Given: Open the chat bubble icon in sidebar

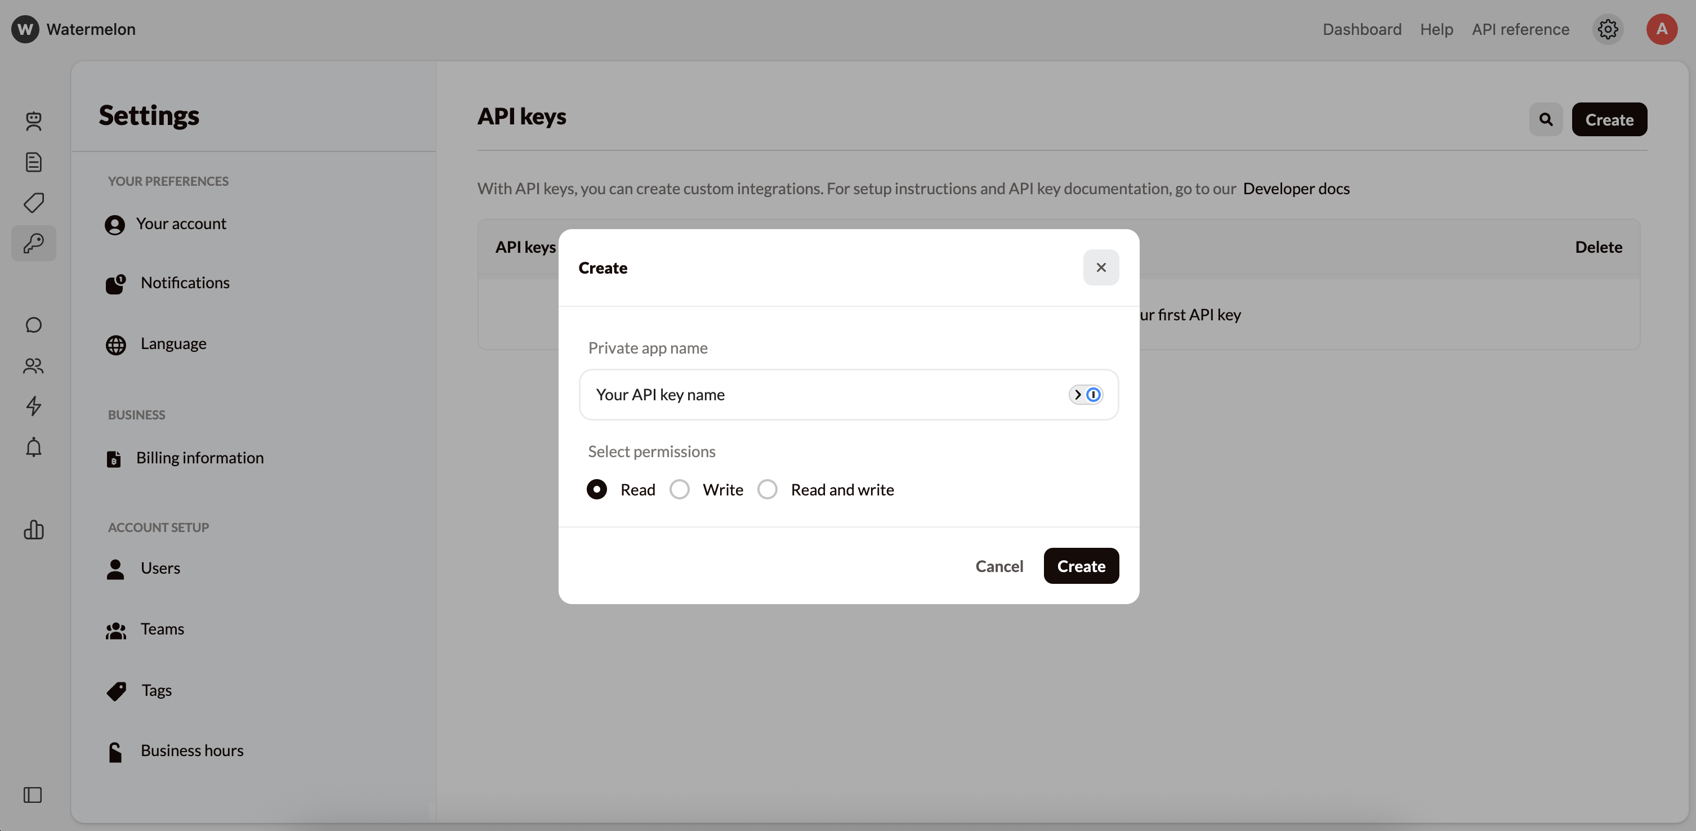Looking at the screenshot, I should [x=34, y=325].
